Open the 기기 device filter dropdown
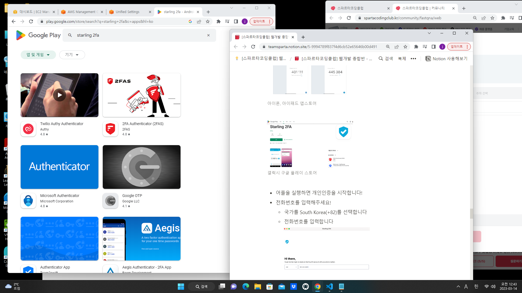 pos(72,55)
